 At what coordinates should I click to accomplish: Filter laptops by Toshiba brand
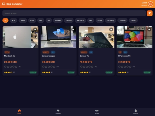(x=123, y=20)
